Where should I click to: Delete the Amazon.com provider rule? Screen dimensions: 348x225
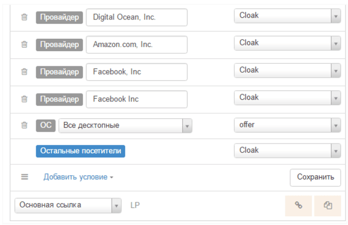point(24,44)
